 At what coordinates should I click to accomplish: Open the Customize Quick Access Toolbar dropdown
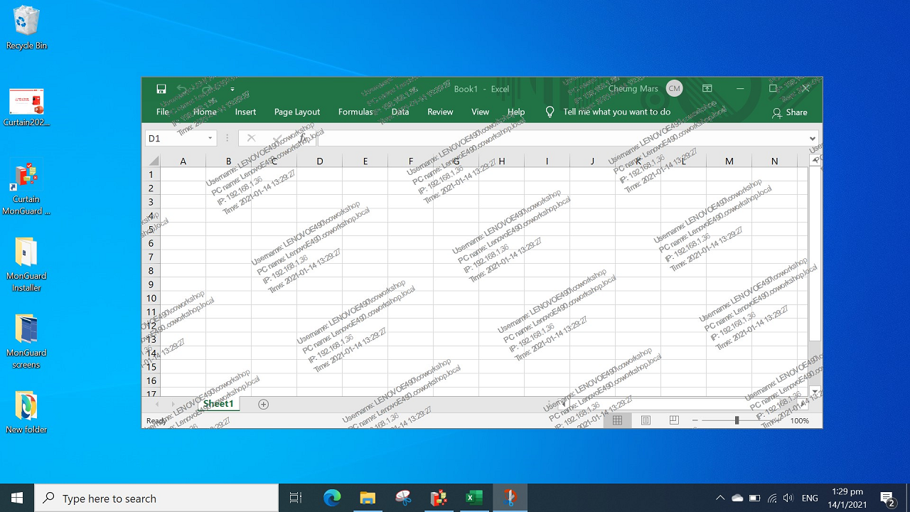click(232, 90)
